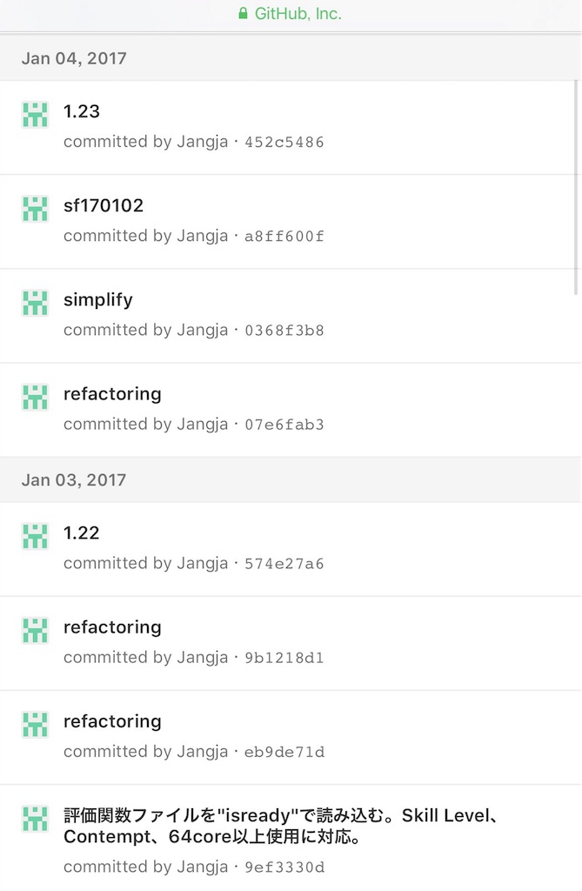Open avatar icon next to 1.22 commit
The width and height of the screenshot is (582, 891).
pyautogui.click(x=35, y=536)
